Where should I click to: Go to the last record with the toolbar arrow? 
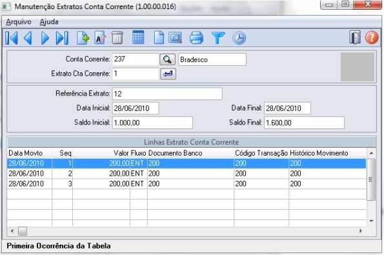tap(62, 38)
